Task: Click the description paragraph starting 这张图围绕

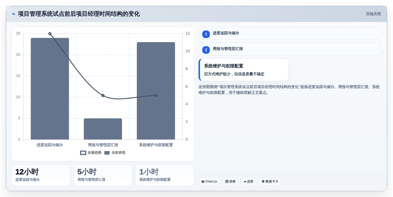Action: pyautogui.click(x=289, y=90)
